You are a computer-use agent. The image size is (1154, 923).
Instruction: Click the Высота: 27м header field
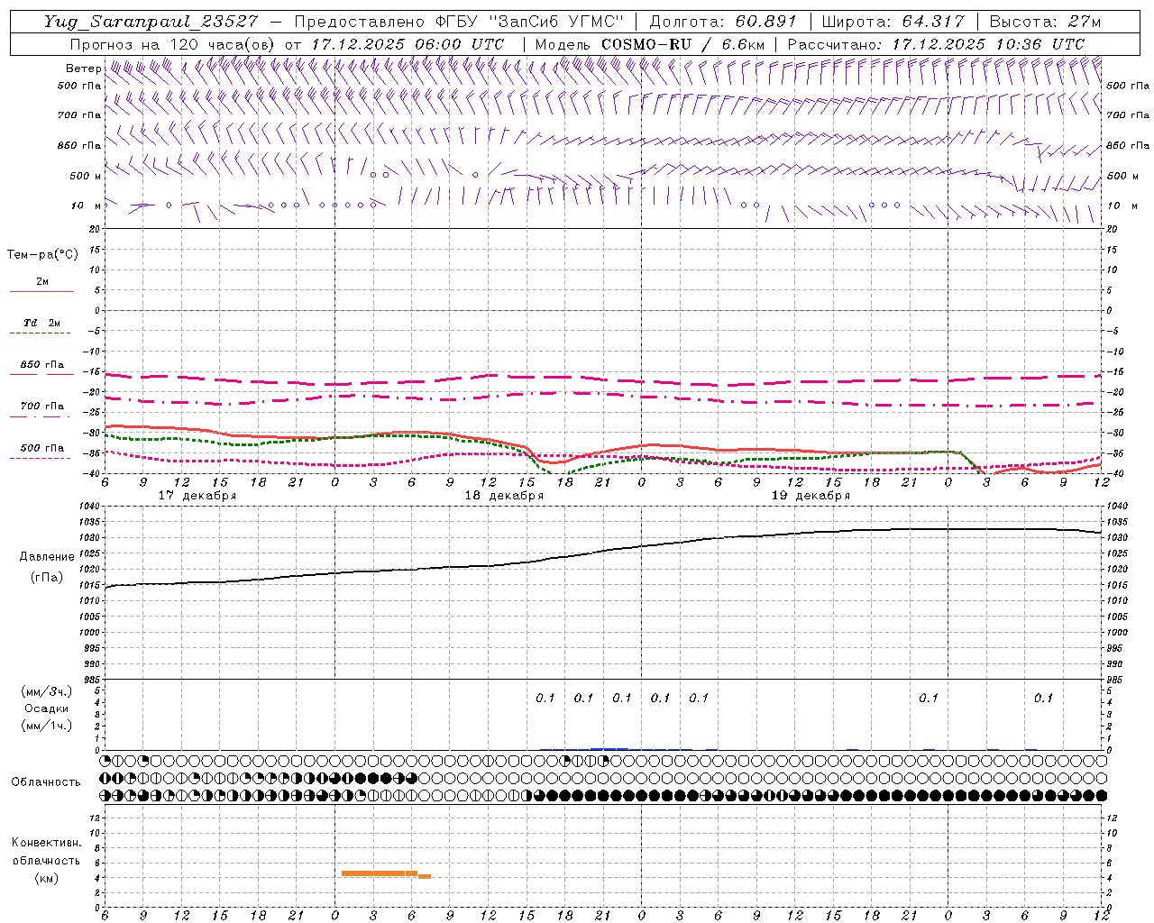click(x=1044, y=22)
